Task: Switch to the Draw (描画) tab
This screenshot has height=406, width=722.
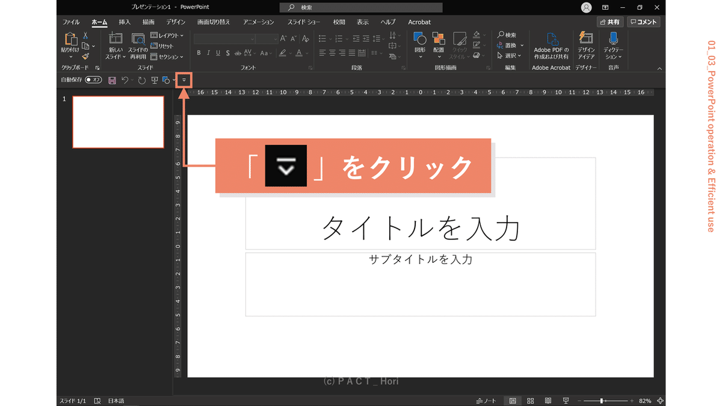Action: (148, 22)
